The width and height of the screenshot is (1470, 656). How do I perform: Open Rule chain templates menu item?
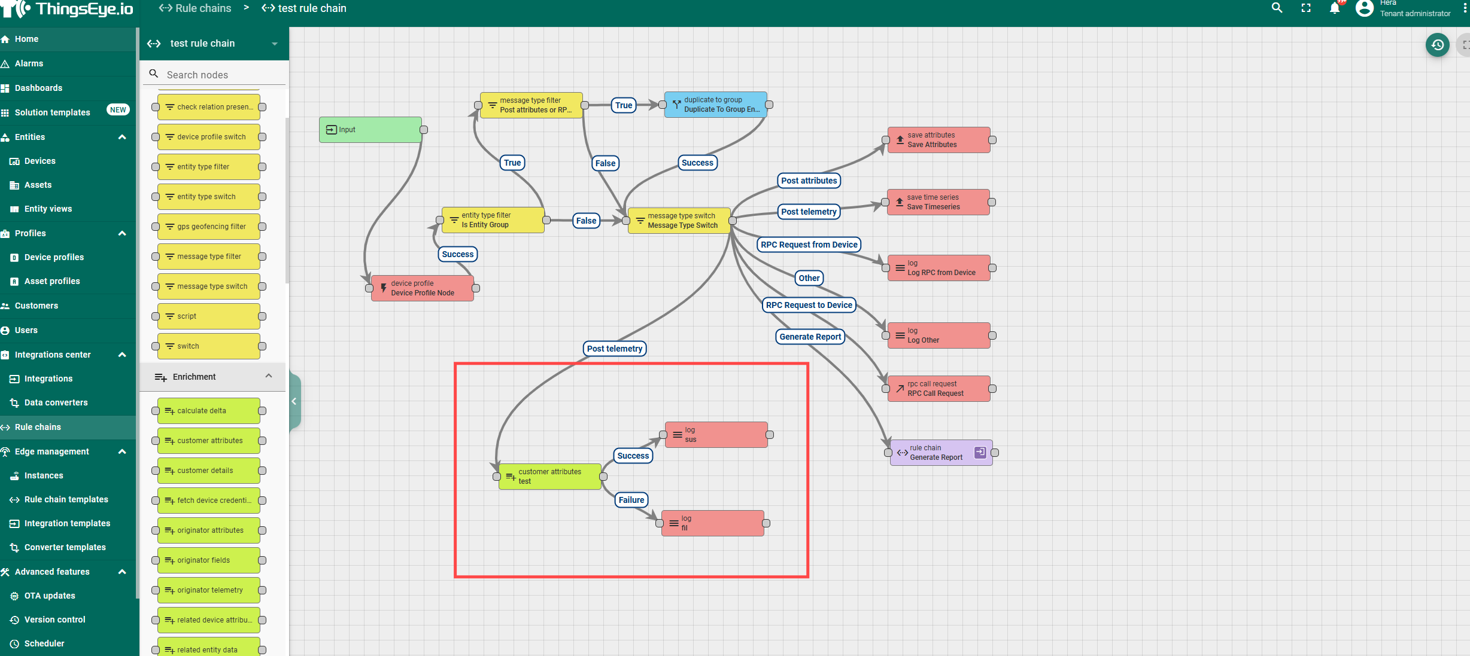[66, 499]
